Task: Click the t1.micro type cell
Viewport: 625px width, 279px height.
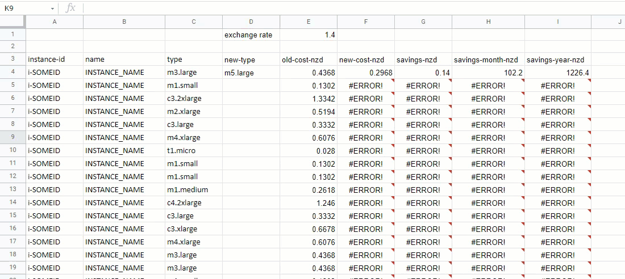Action: (x=193, y=151)
